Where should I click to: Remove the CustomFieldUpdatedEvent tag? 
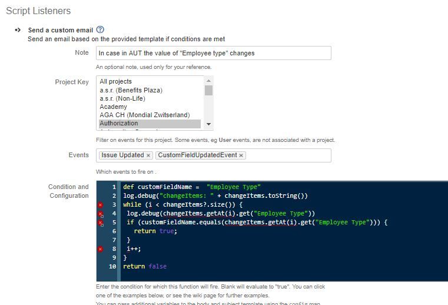pyautogui.click(x=241, y=155)
